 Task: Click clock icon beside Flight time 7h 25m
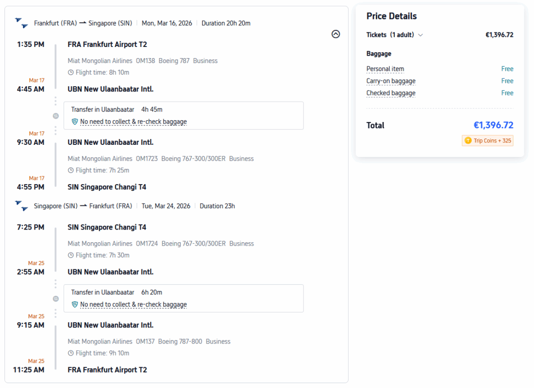(71, 171)
